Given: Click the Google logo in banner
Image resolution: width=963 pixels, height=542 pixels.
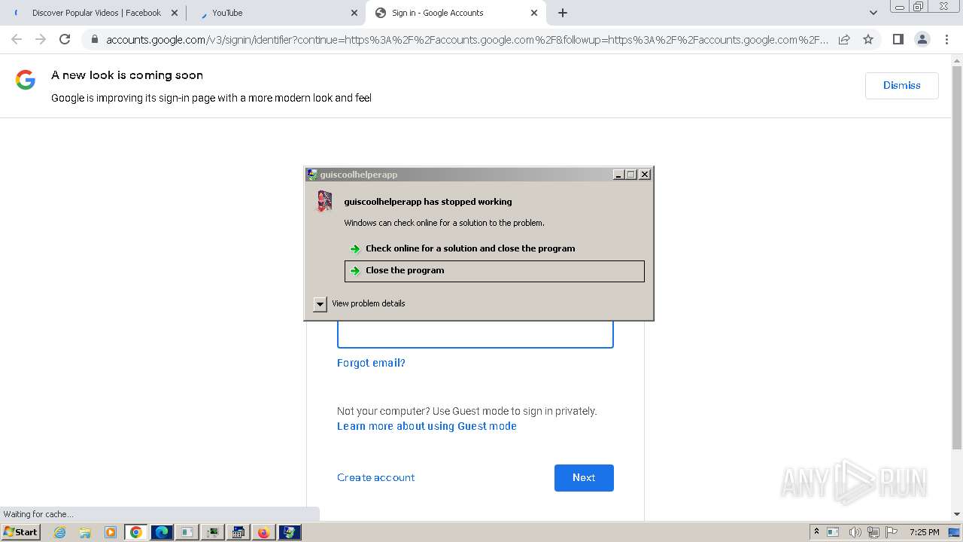Looking at the screenshot, I should pyautogui.click(x=26, y=80).
